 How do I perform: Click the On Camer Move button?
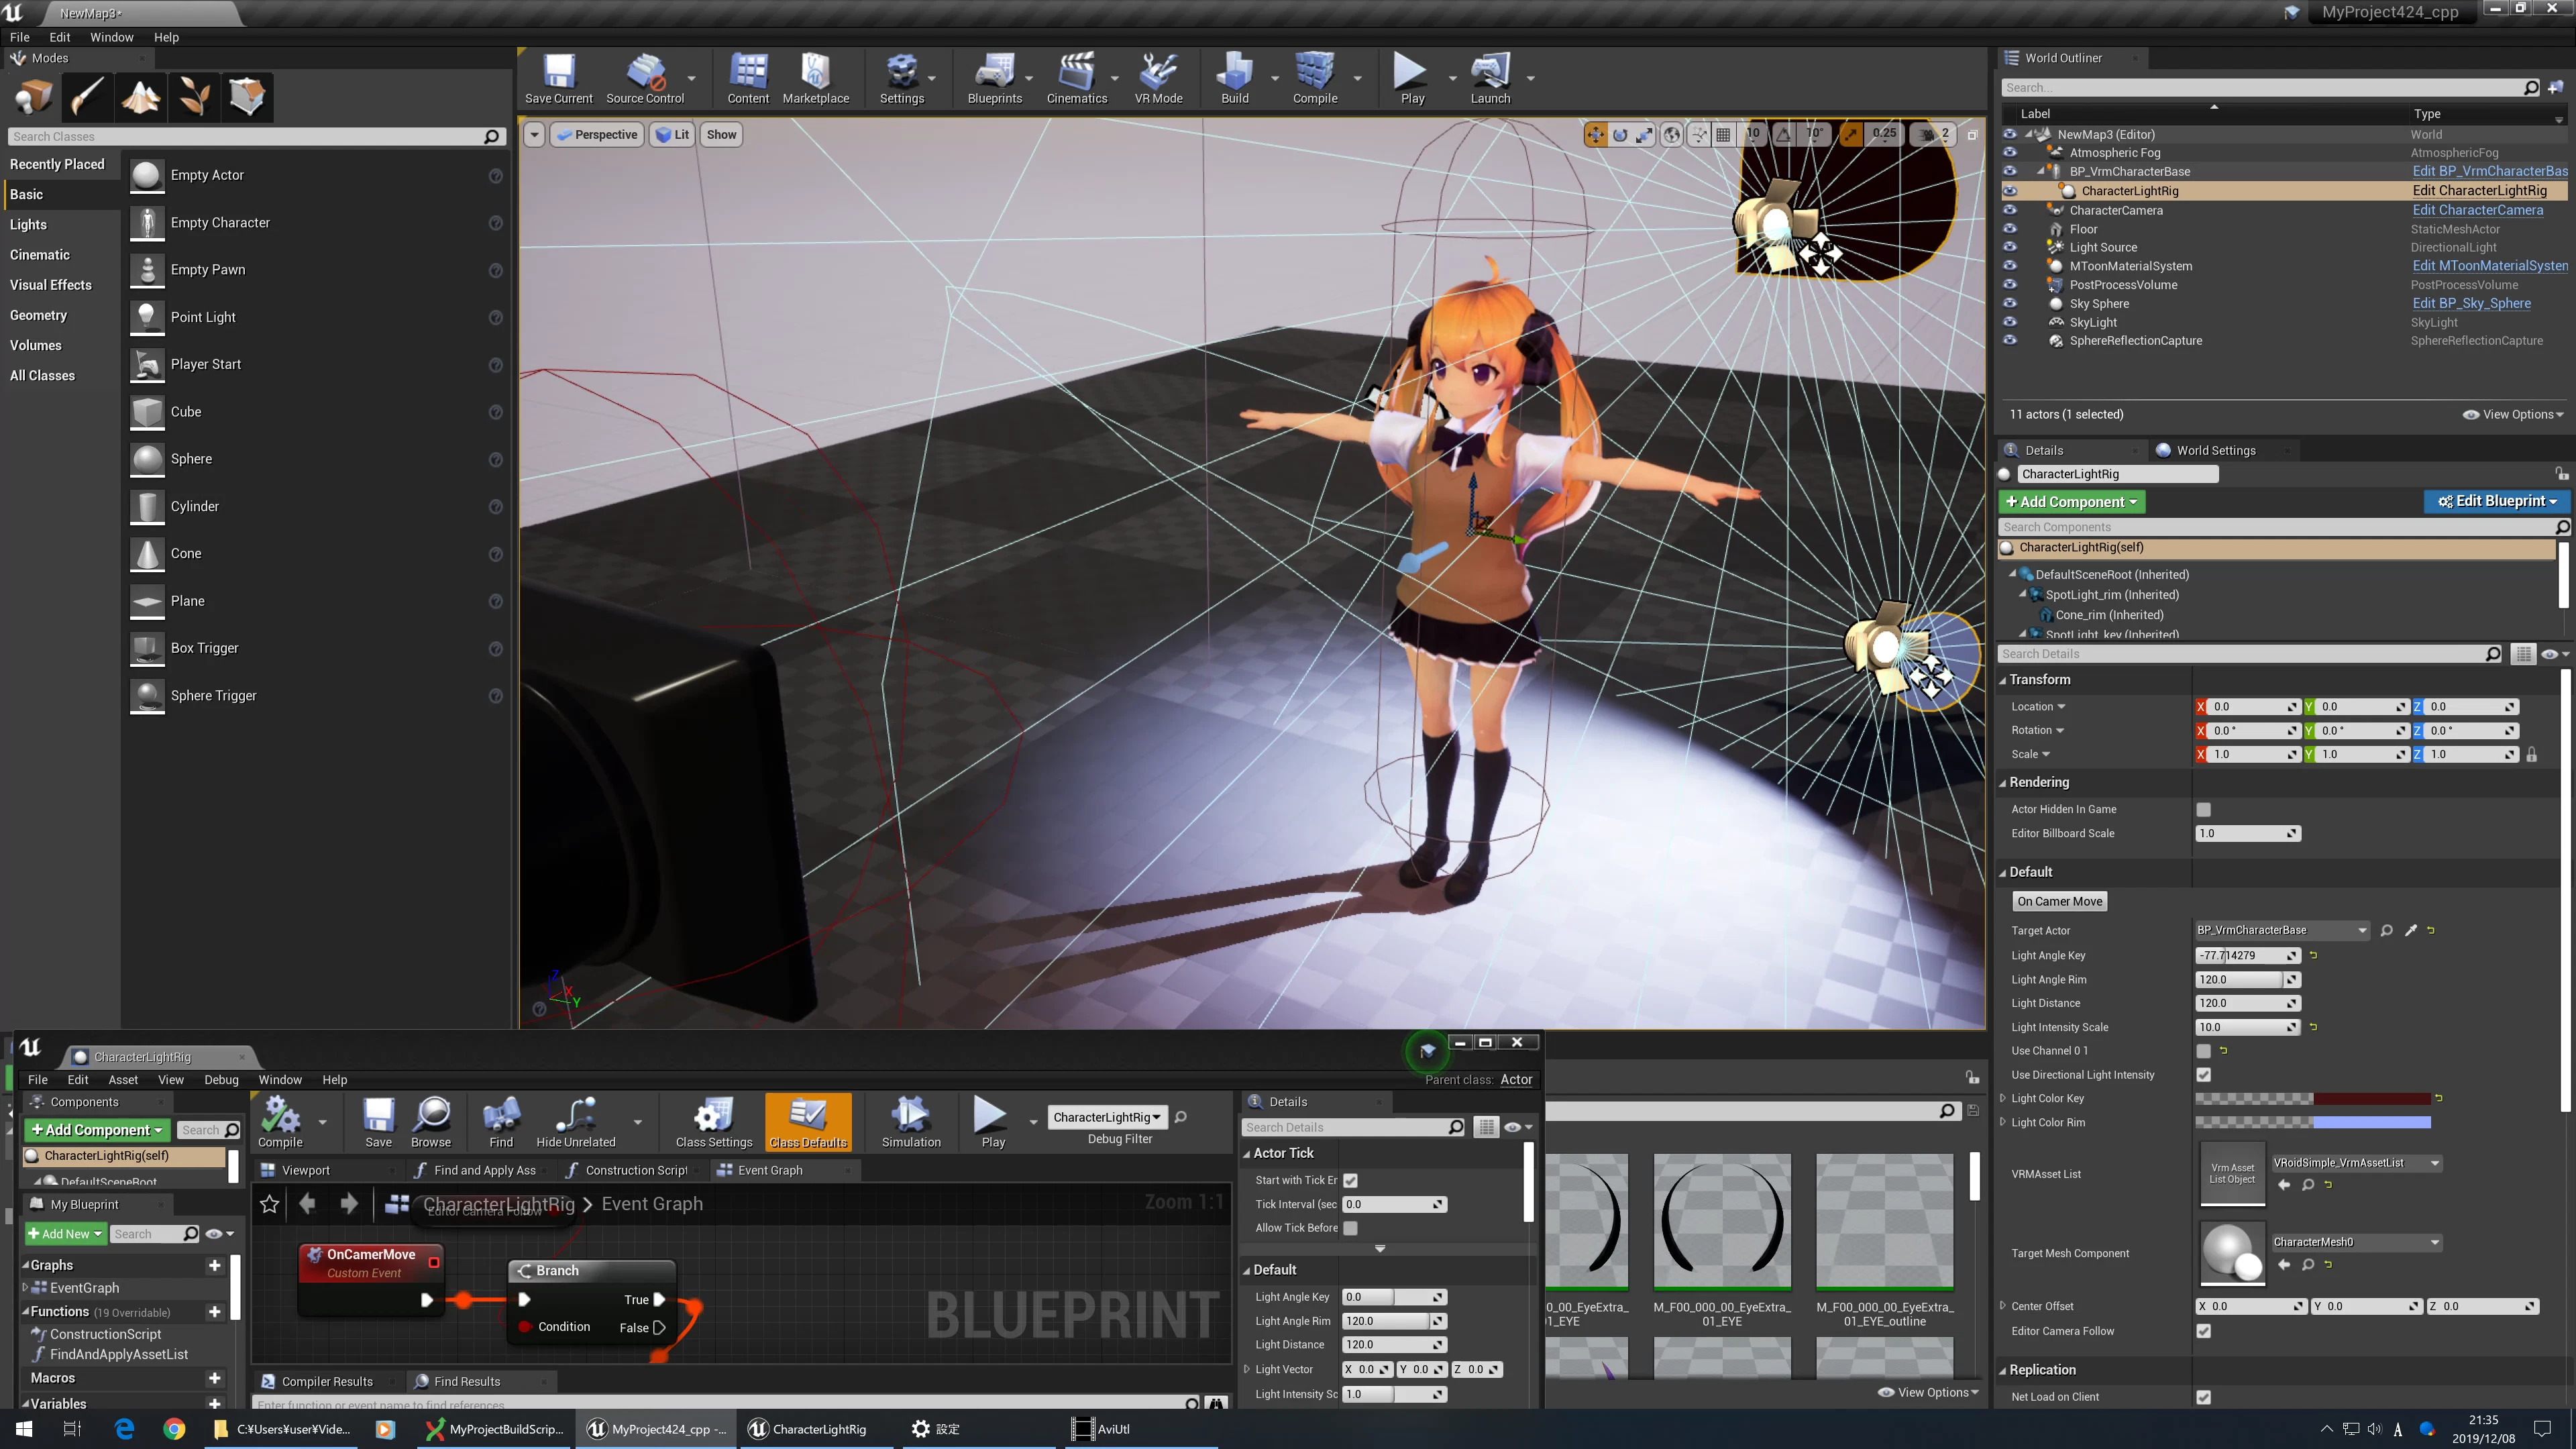coord(2059,901)
